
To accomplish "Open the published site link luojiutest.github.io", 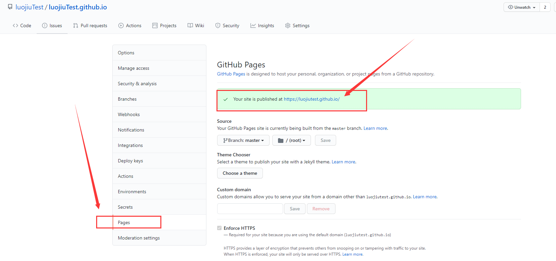I will tap(312, 99).
